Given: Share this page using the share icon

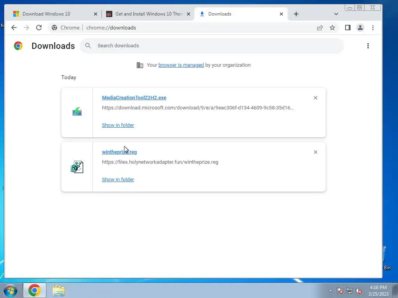Looking at the screenshot, I should coord(320,28).
